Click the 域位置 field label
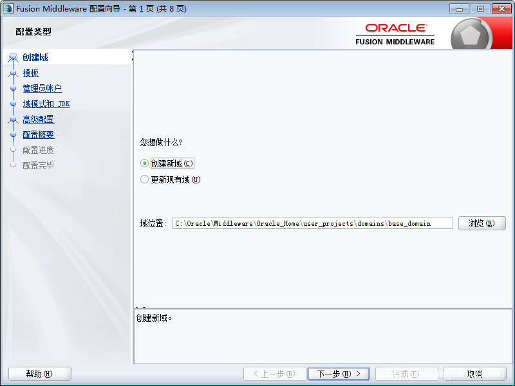The image size is (515, 386). (153, 223)
